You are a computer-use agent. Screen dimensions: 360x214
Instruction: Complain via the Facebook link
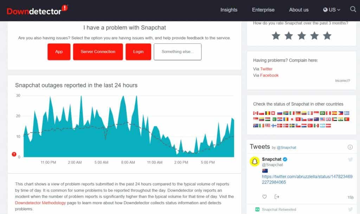(x=269, y=75)
